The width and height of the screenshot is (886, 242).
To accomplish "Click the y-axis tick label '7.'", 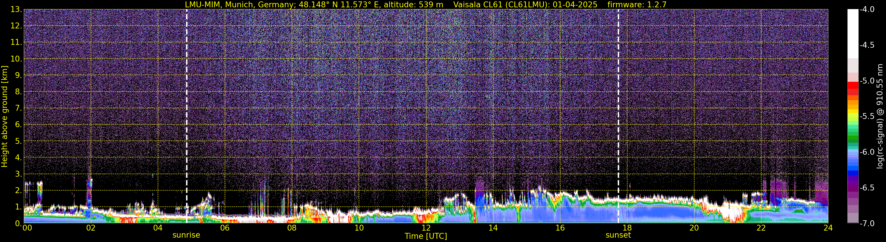I will [x=18, y=108].
